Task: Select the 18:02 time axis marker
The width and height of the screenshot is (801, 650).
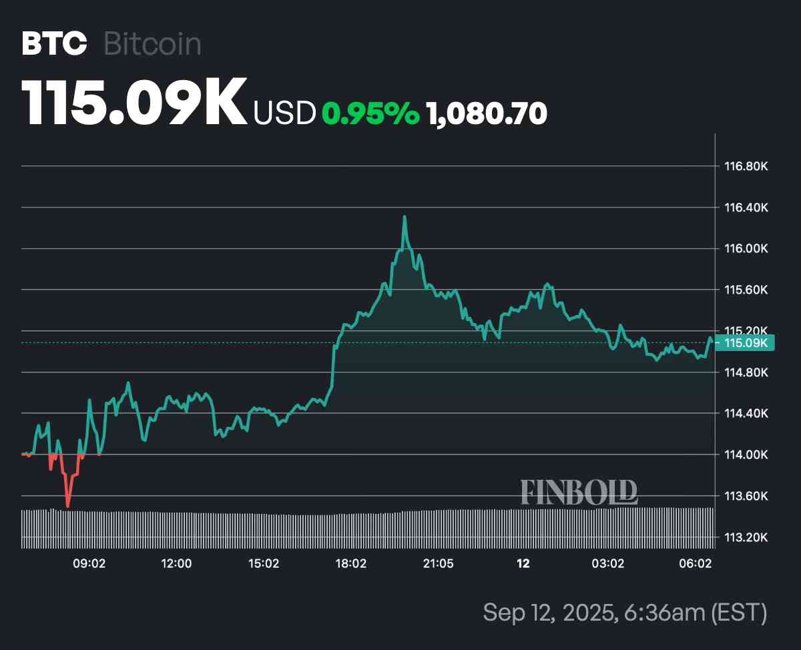Action: [350, 564]
